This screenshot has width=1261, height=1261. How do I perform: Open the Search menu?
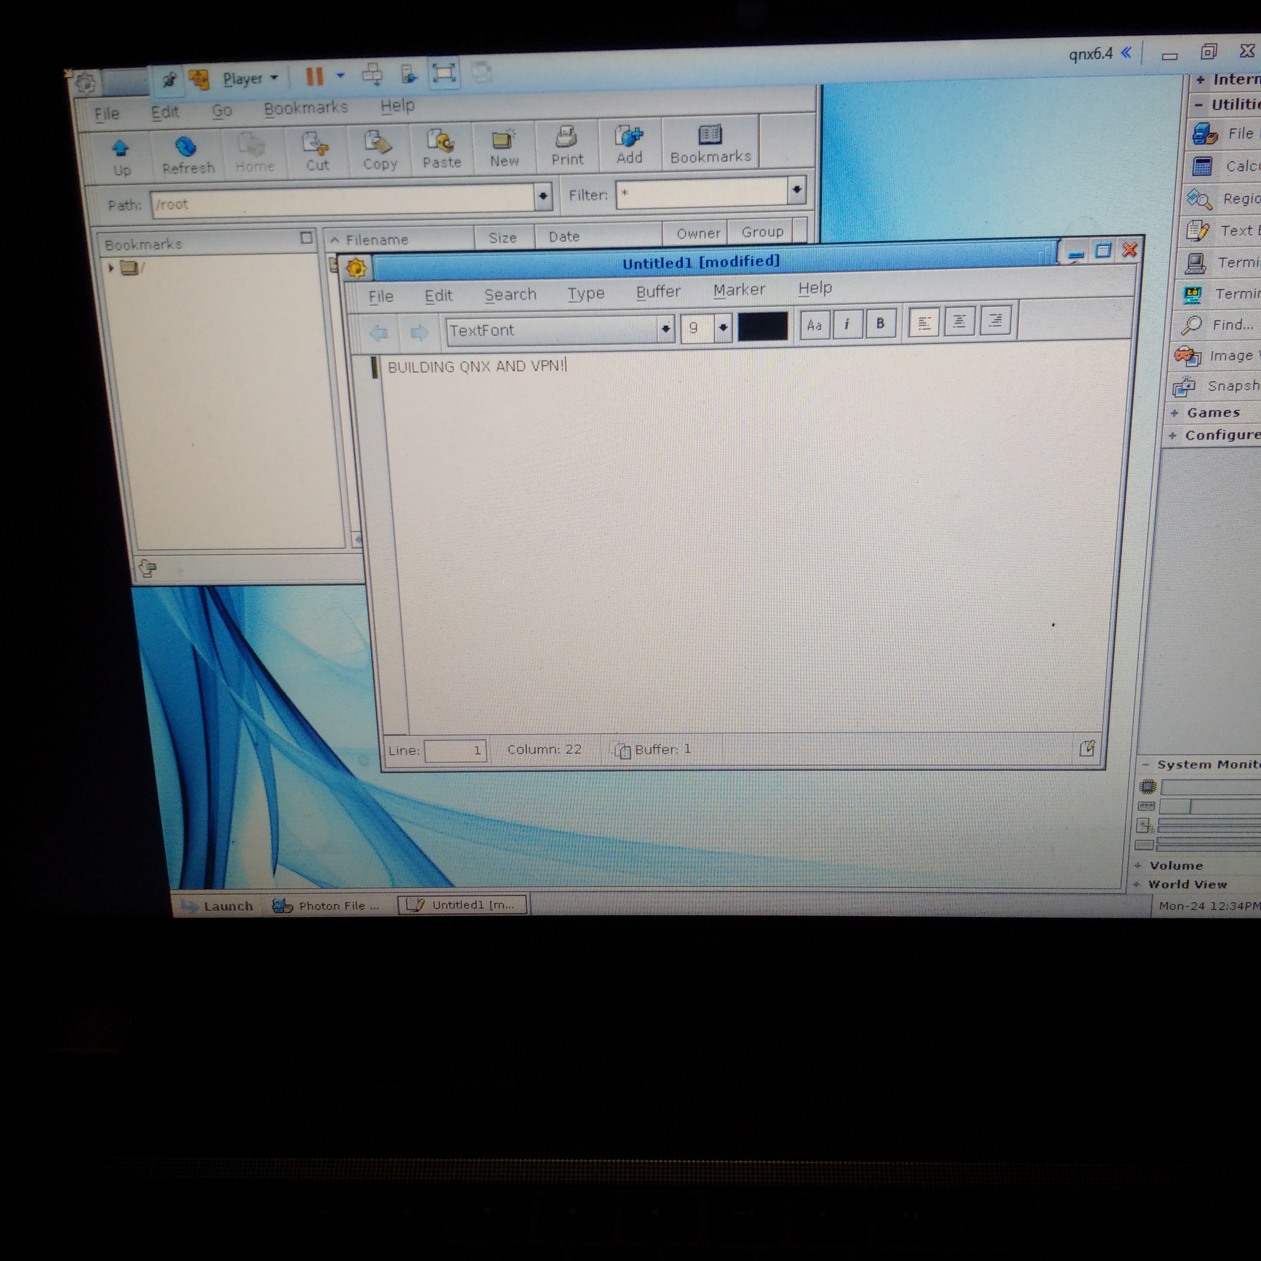coord(510,294)
